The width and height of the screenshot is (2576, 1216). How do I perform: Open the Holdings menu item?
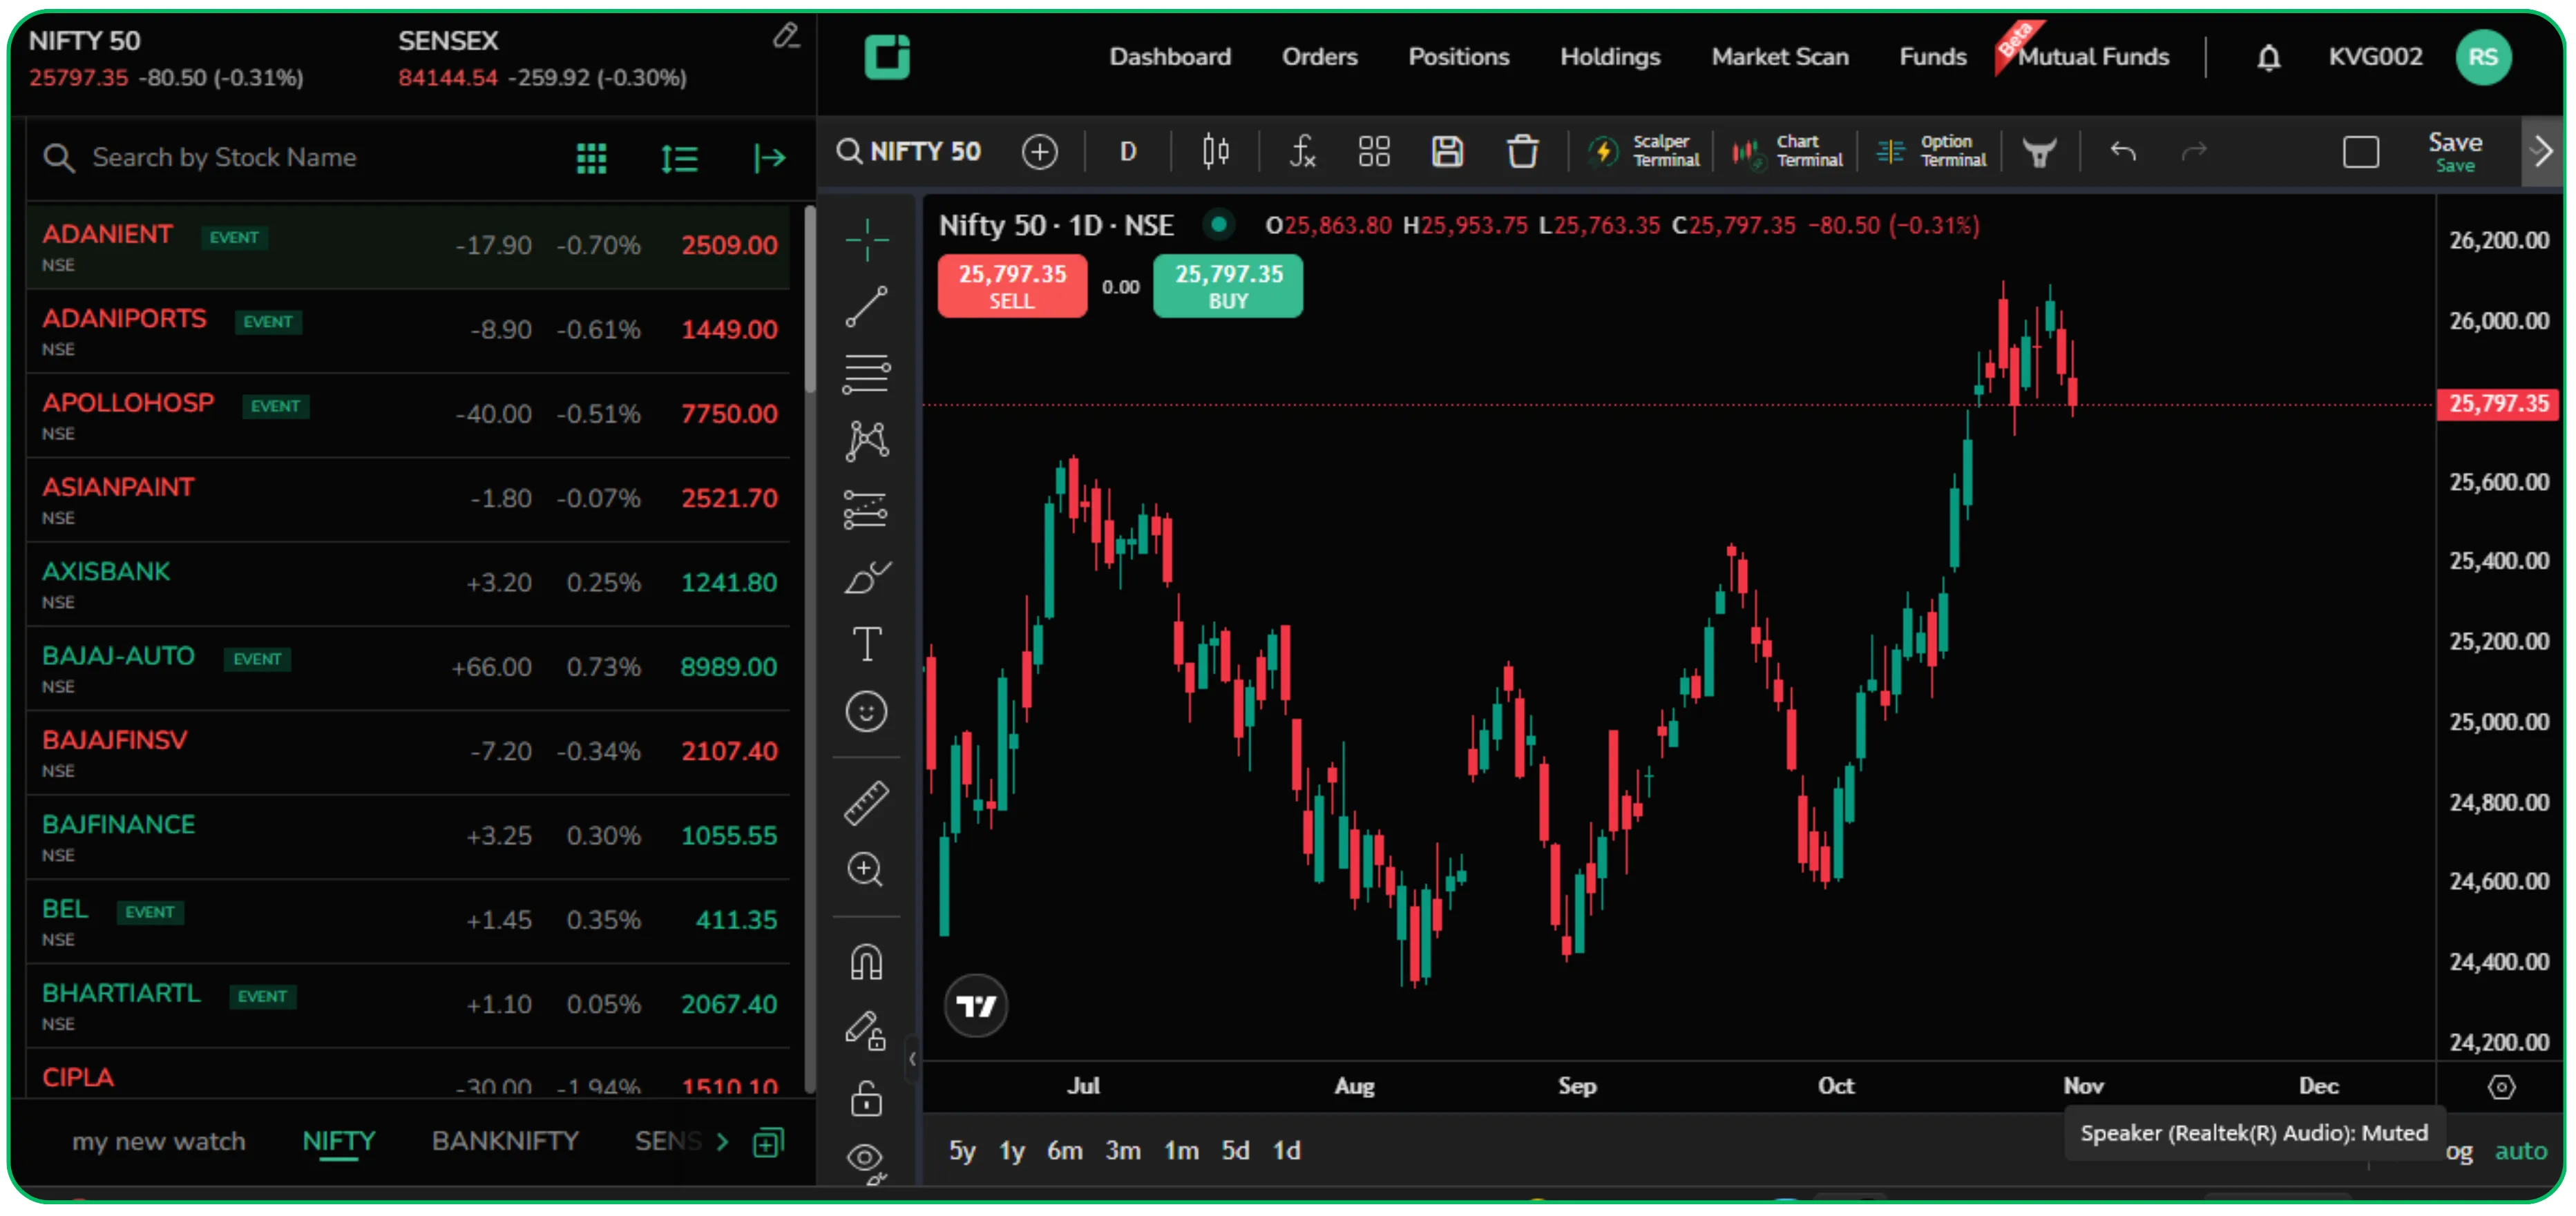coord(1609,57)
